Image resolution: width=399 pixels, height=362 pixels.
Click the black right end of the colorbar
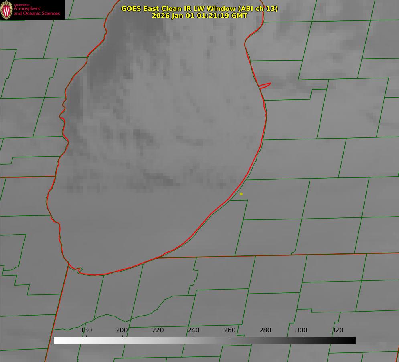pos(352,340)
